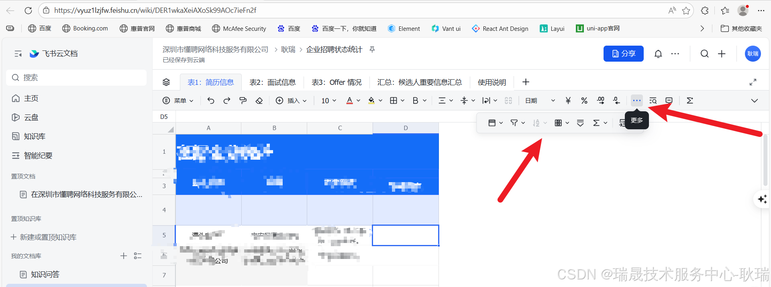
Task: Open the 汇总：候选人重要信息汇总 tab
Action: click(420, 82)
